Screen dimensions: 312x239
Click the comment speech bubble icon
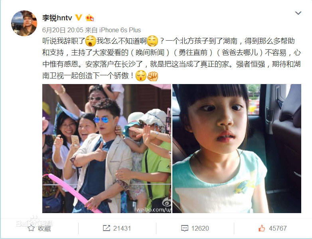(185, 228)
